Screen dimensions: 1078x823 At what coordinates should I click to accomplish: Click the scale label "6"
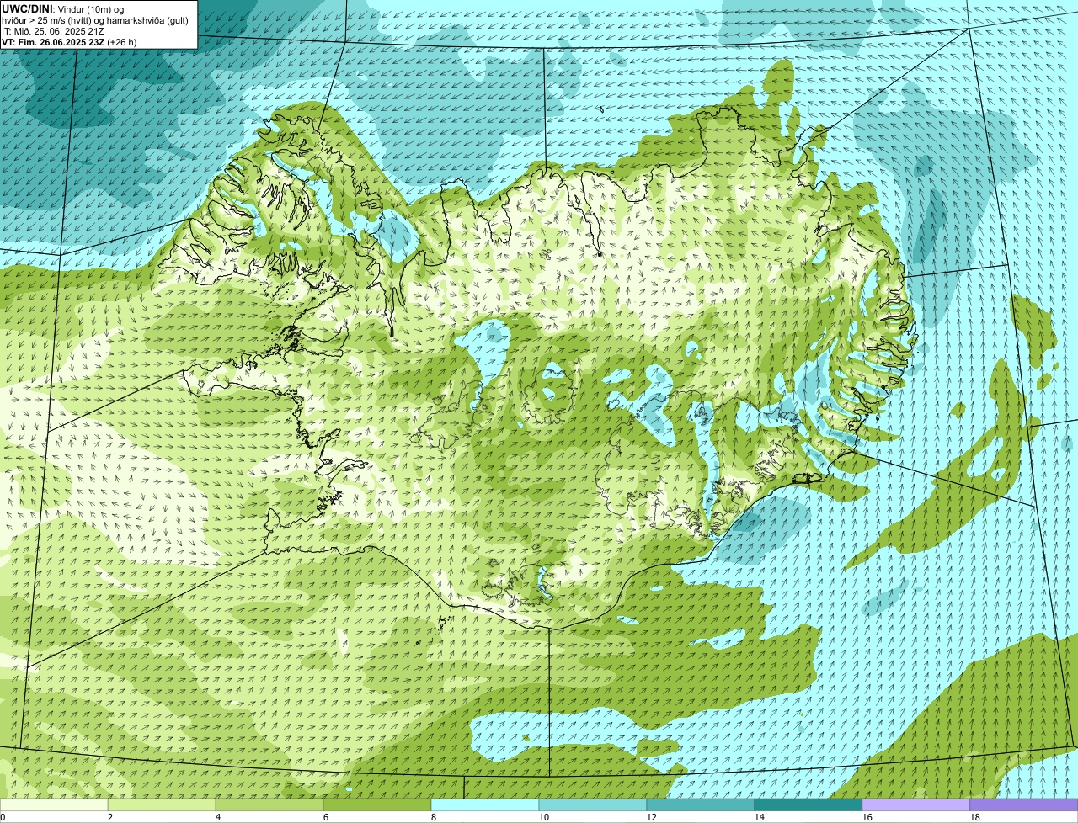click(x=325, y=817)
